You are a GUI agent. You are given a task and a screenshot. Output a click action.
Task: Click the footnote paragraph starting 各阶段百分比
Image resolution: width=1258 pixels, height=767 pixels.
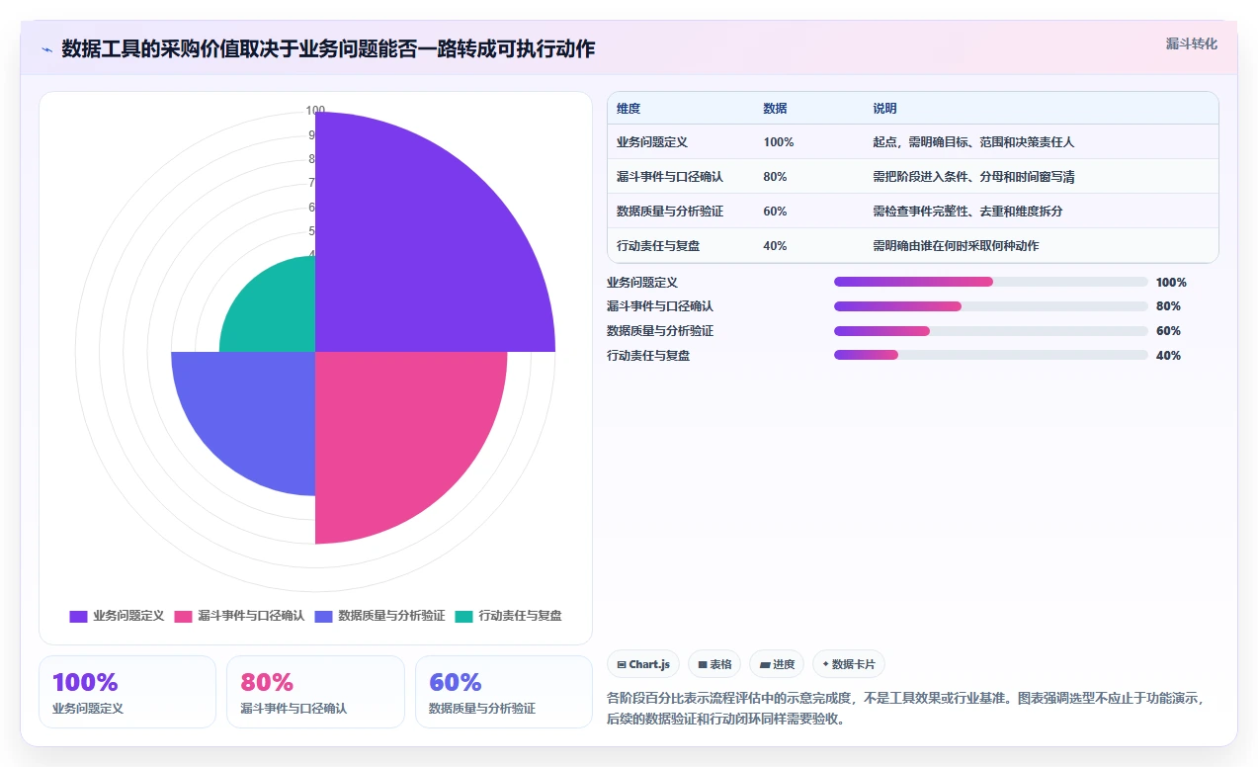[x=906, y=709]
